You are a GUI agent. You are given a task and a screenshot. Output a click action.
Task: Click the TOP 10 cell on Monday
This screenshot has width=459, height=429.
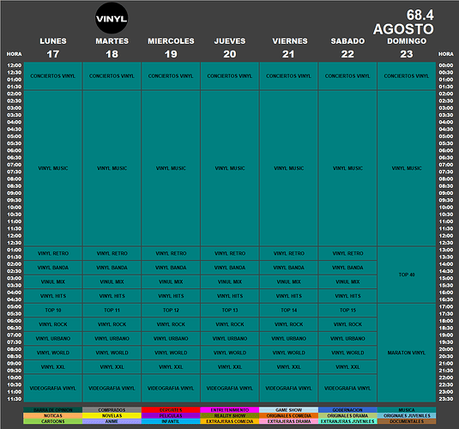coord(53,310)
